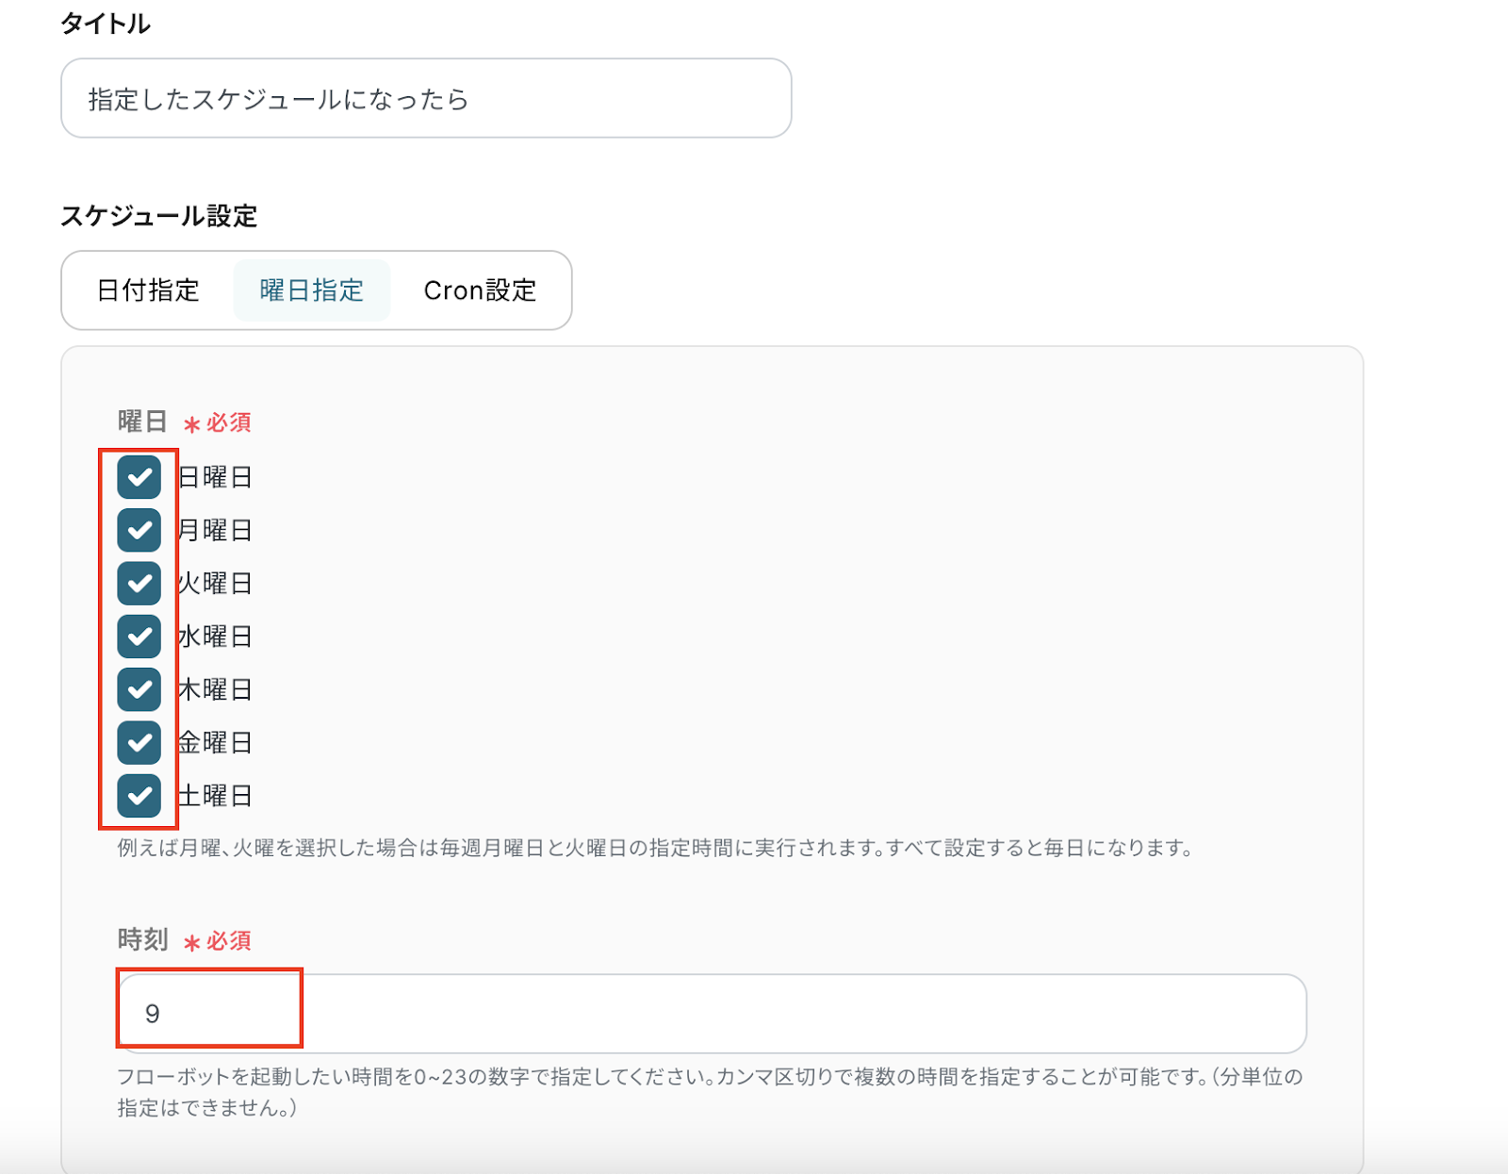Focus the 時刻 input containing 9
The image size is (1508, 1174).
click(x=712, y=1014)
